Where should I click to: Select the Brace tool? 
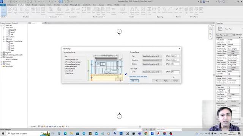[x=38, y=10]
